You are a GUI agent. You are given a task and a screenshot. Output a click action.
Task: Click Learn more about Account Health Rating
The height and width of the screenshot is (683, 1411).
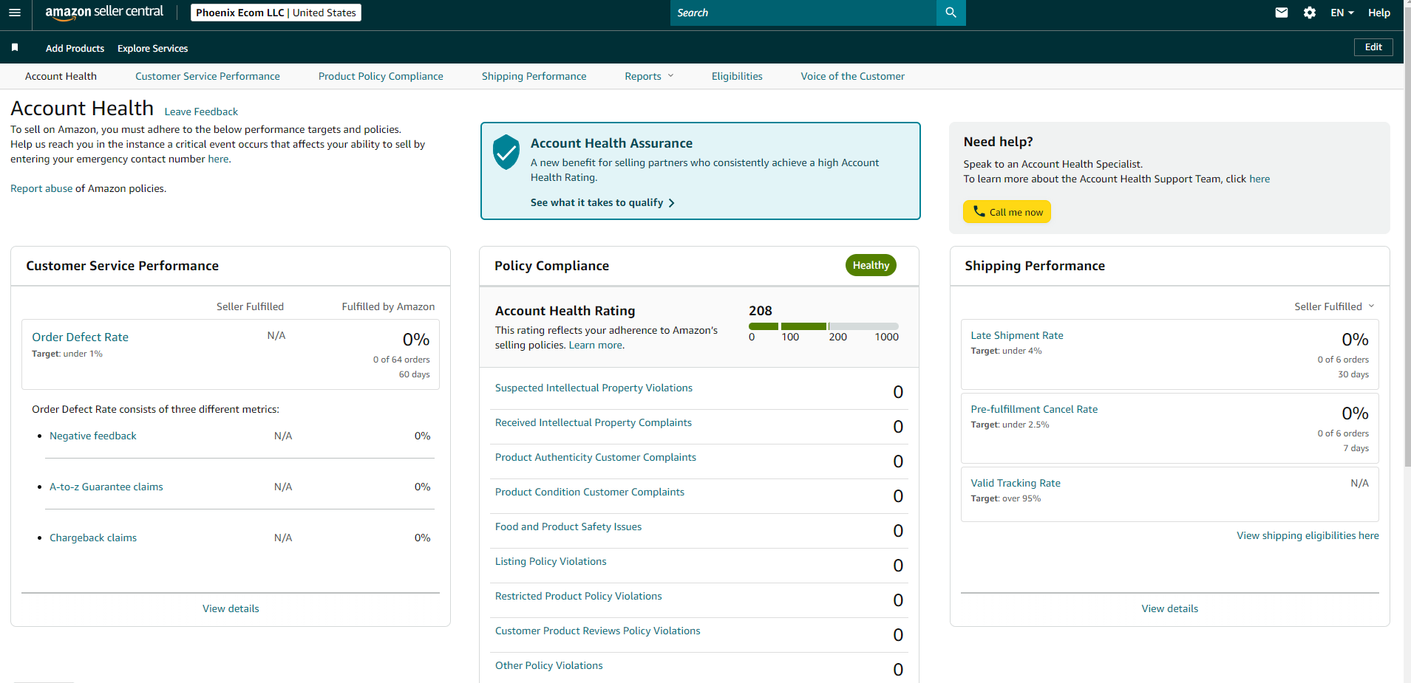pos(596,345)
